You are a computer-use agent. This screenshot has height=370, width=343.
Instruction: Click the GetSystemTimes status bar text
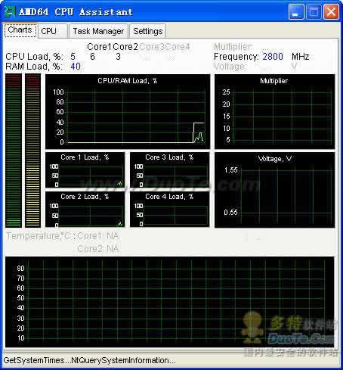pyautogui.click(x=89, y=360)
